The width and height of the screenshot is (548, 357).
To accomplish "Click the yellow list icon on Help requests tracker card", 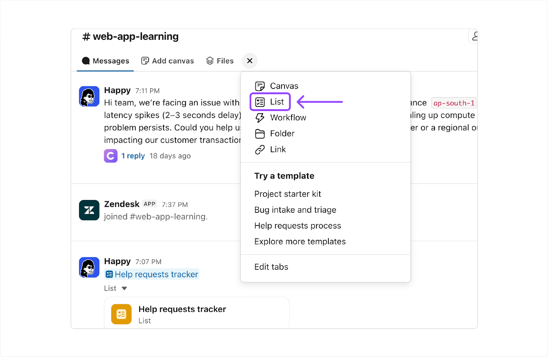I will click(121, 313).
